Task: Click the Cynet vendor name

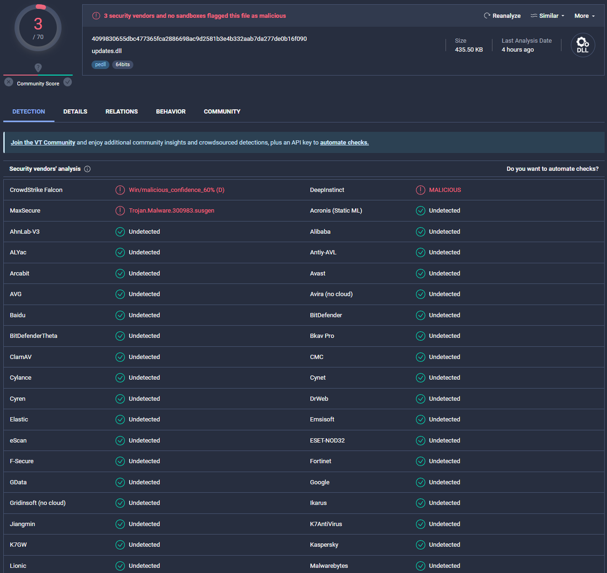Action: [x=318, y=378]
